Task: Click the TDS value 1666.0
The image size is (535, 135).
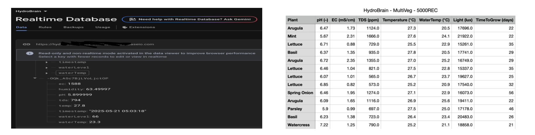Action: (x=373, y=36)
